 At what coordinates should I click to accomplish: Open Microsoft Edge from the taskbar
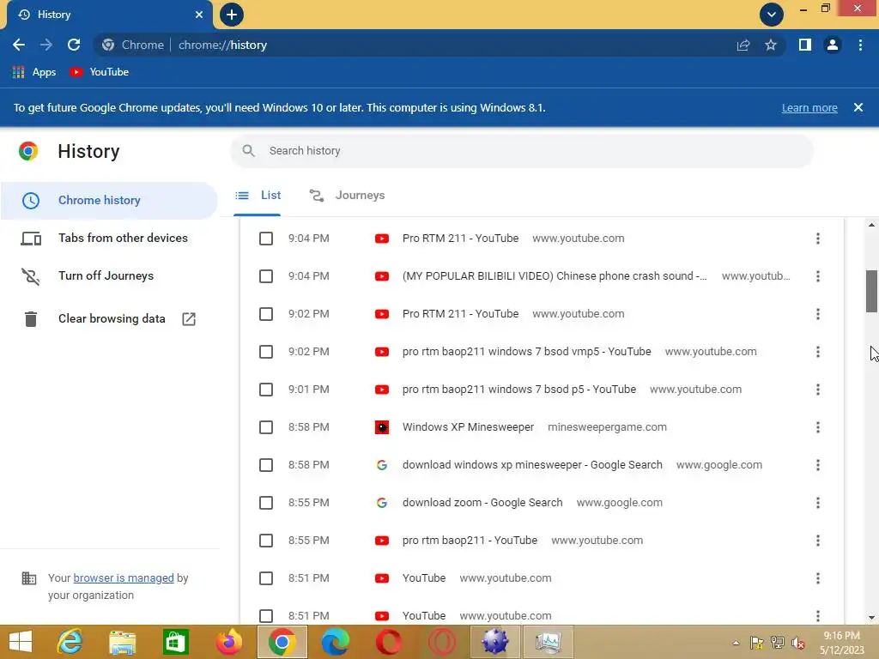click(x=336, y=642)
